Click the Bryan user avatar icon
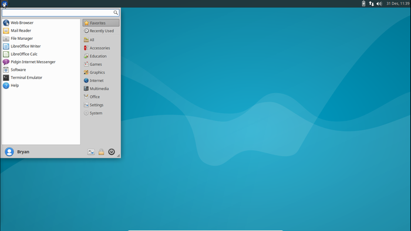The width and height of the screenshot is (411, 231). coord(9,152)
